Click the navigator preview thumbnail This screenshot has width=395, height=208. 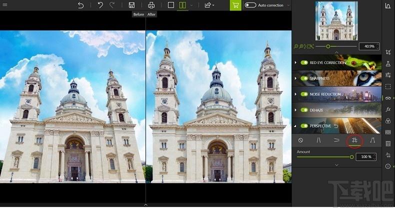(336, 20)
